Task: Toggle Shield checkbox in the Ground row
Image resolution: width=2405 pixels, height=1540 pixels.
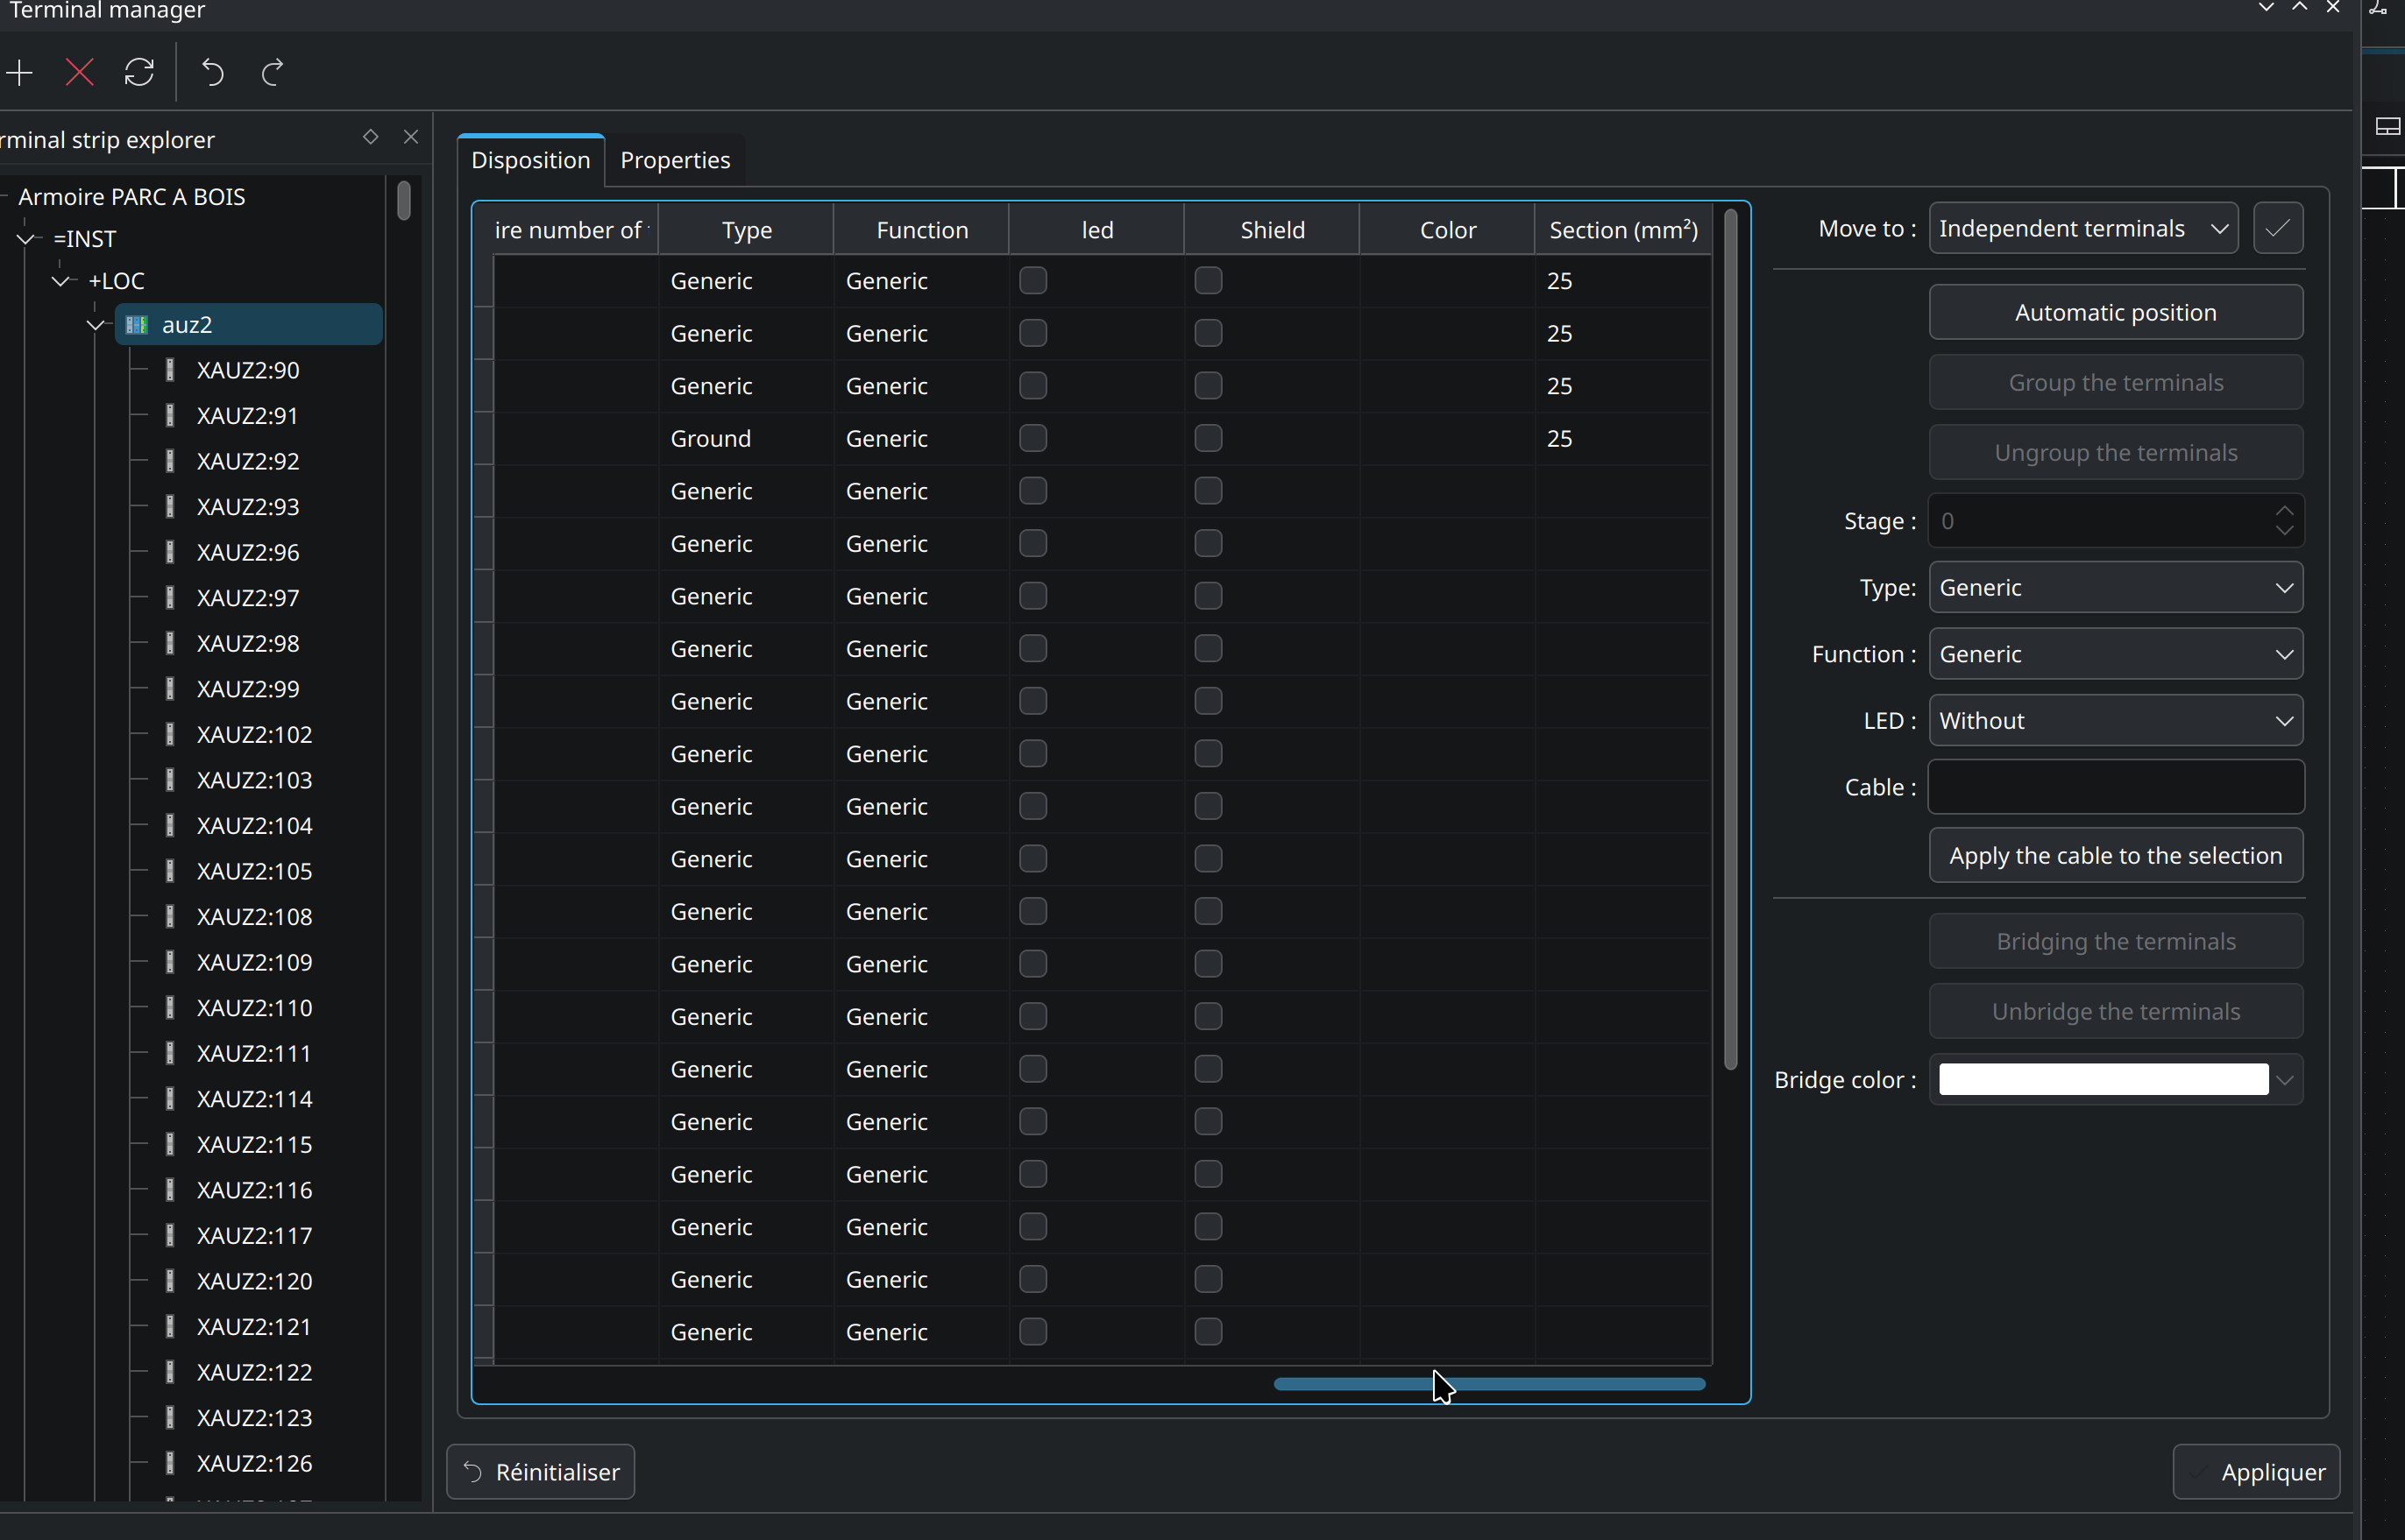Action: [x=1208, y=438]
